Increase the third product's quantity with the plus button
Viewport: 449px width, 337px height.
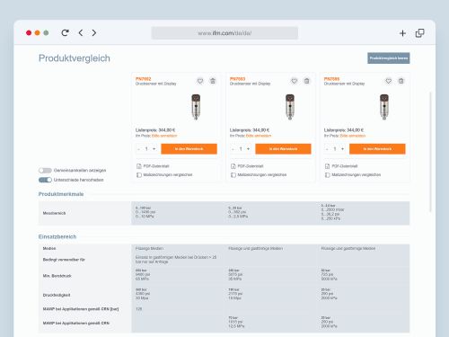(x=342, y=149)
